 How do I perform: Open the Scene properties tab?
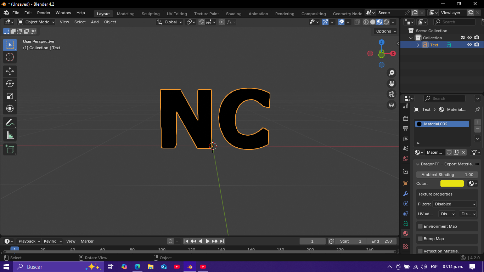click(406, 148)
